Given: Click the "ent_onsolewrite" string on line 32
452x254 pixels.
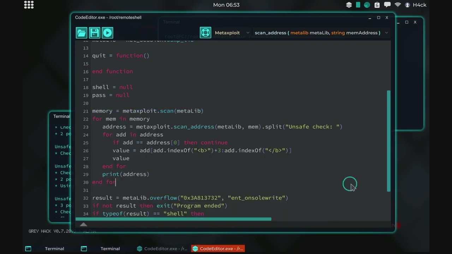Looking at the screenshot, I should pyautogui.click(x=256, y=198).
